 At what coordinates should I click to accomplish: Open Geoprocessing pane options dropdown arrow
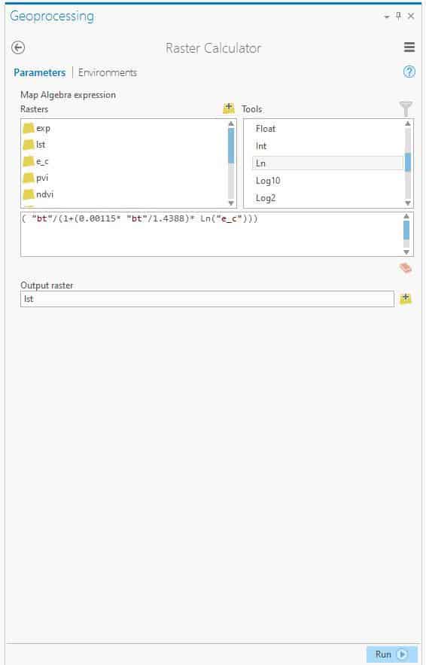coord(387,17)
